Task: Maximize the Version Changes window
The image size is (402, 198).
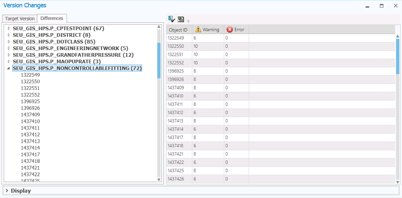Action: 382,6
